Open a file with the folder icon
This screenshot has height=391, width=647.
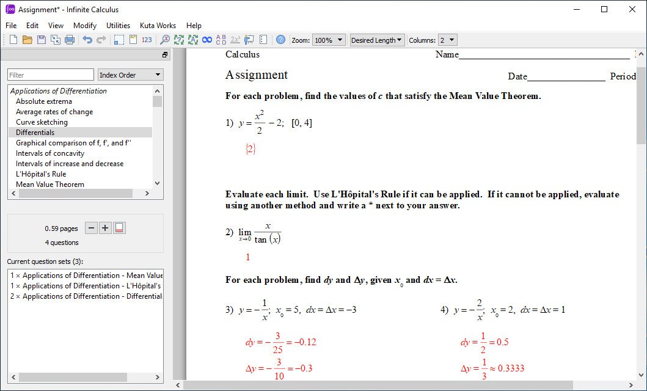[27, 40]
